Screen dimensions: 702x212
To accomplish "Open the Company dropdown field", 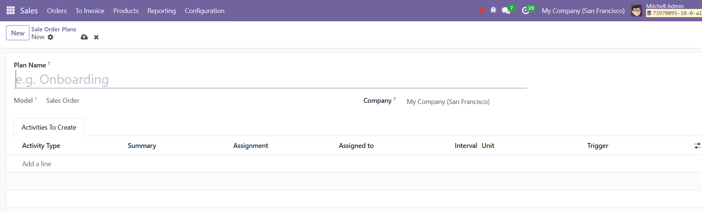I will [466, 102].
